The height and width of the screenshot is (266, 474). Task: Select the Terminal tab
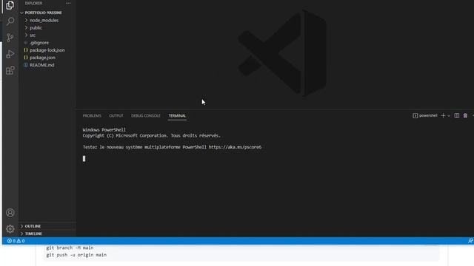click(177, 116)
